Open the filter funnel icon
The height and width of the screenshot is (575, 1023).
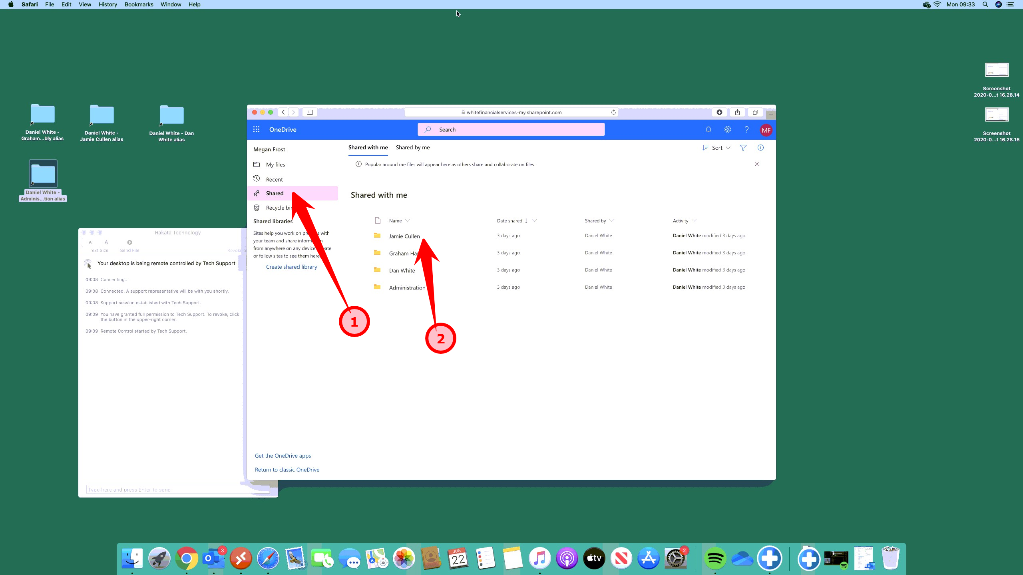[743, 148]
